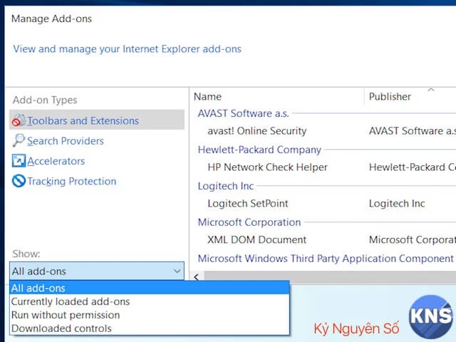Click the Accelerators icon
Viewport: 456px width, 342px height.
coord(19,161)
